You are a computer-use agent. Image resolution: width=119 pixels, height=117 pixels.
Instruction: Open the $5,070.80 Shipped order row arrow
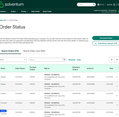point(117,86)
